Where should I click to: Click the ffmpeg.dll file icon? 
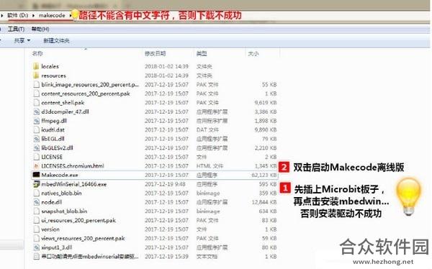click(36, 121)
